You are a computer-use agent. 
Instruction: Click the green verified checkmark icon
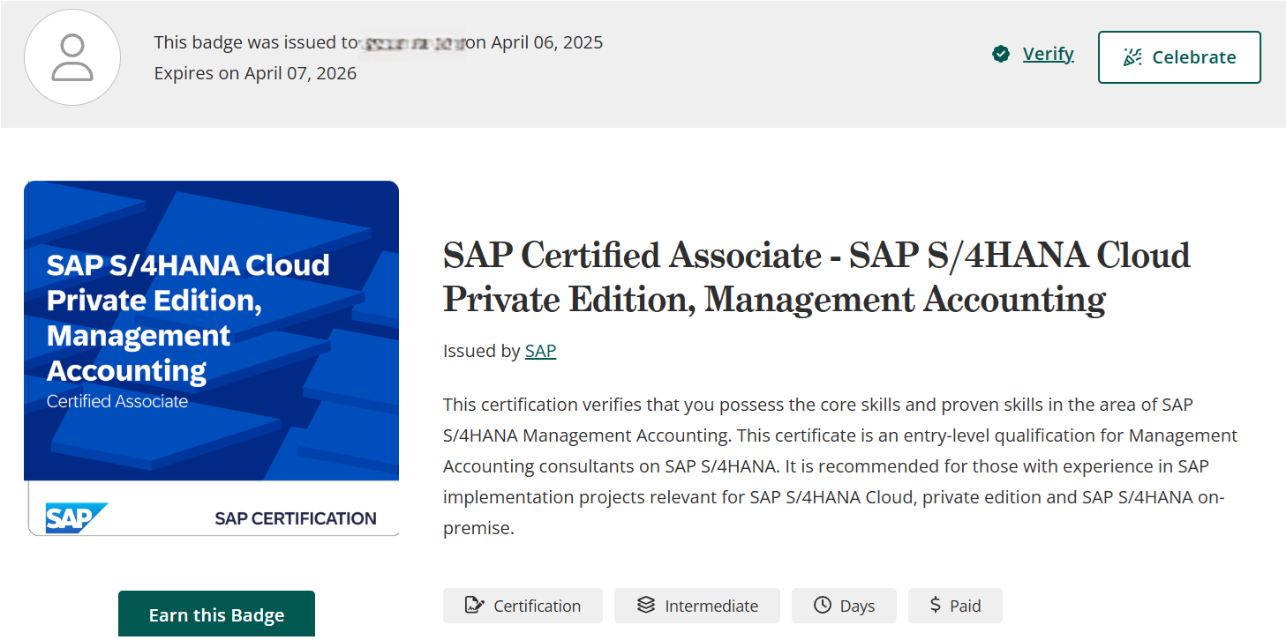click(1001, 55)
